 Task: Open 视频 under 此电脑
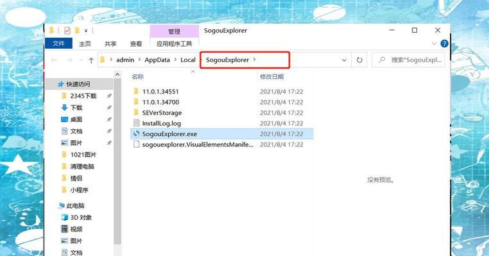76,229
